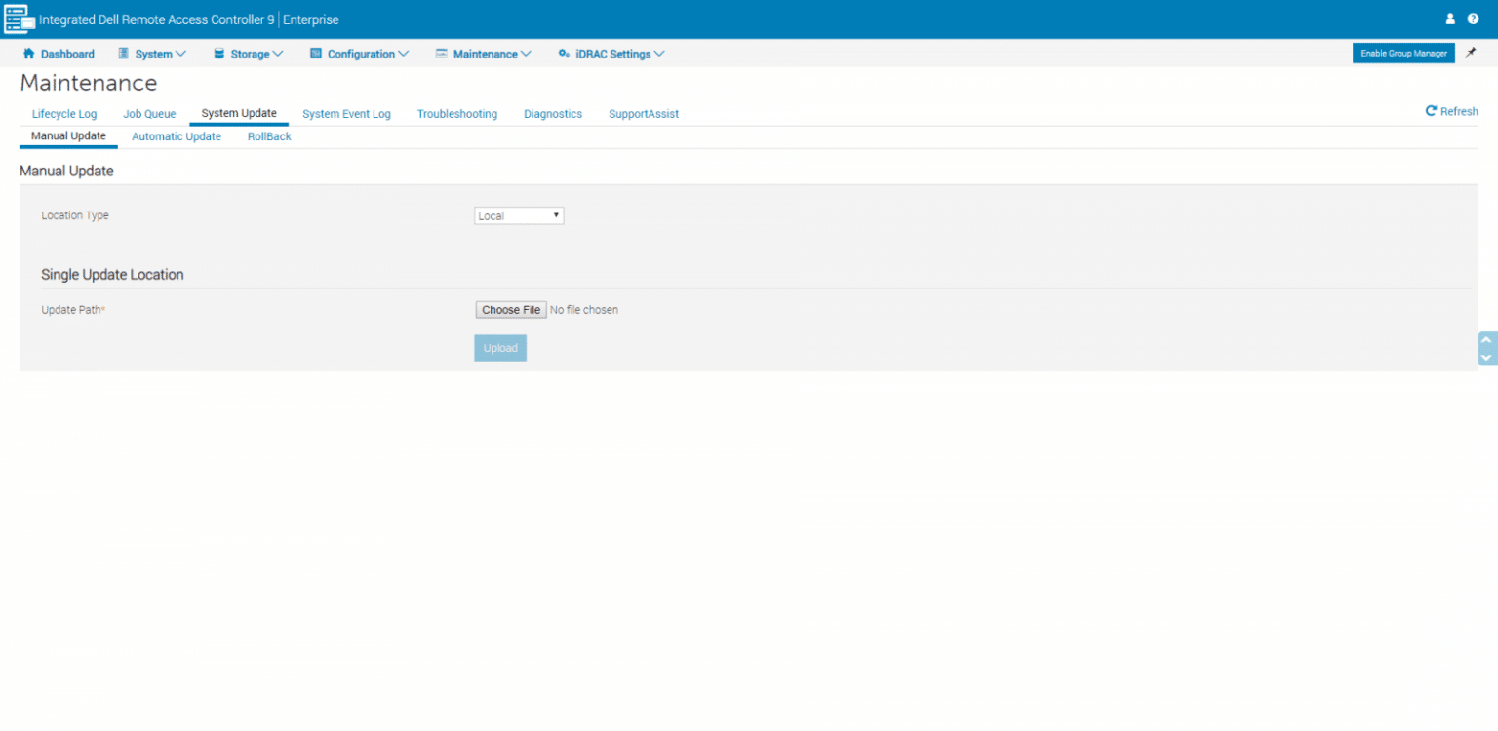Expand the iDRAC Settings dropdown chevron
The image size is (1498, 731).
[659, 55]
